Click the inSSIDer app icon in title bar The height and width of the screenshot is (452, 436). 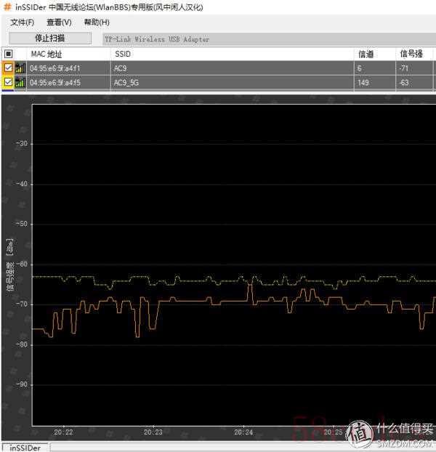click(7, 7)
